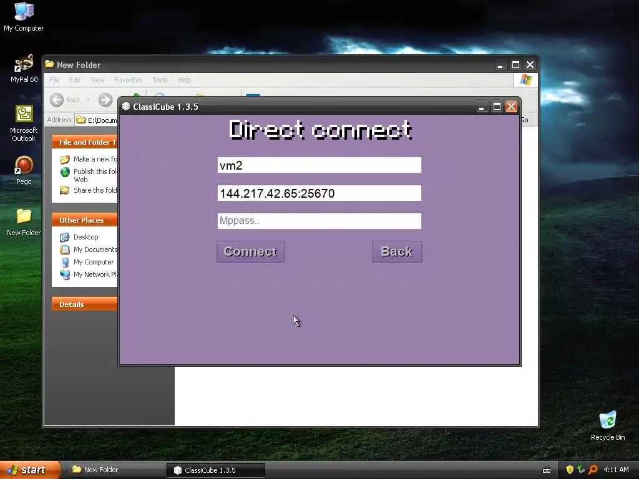Open Favorites menu in New Folder window

pyautogui.click(x=128, y=80)
